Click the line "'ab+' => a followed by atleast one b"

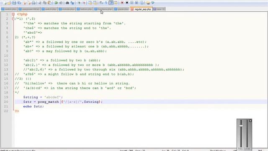tap(86, 47)
